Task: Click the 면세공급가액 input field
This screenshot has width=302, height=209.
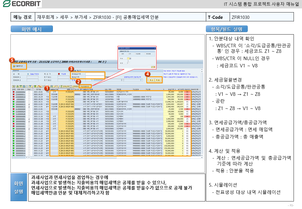Action: click(94, 74)
